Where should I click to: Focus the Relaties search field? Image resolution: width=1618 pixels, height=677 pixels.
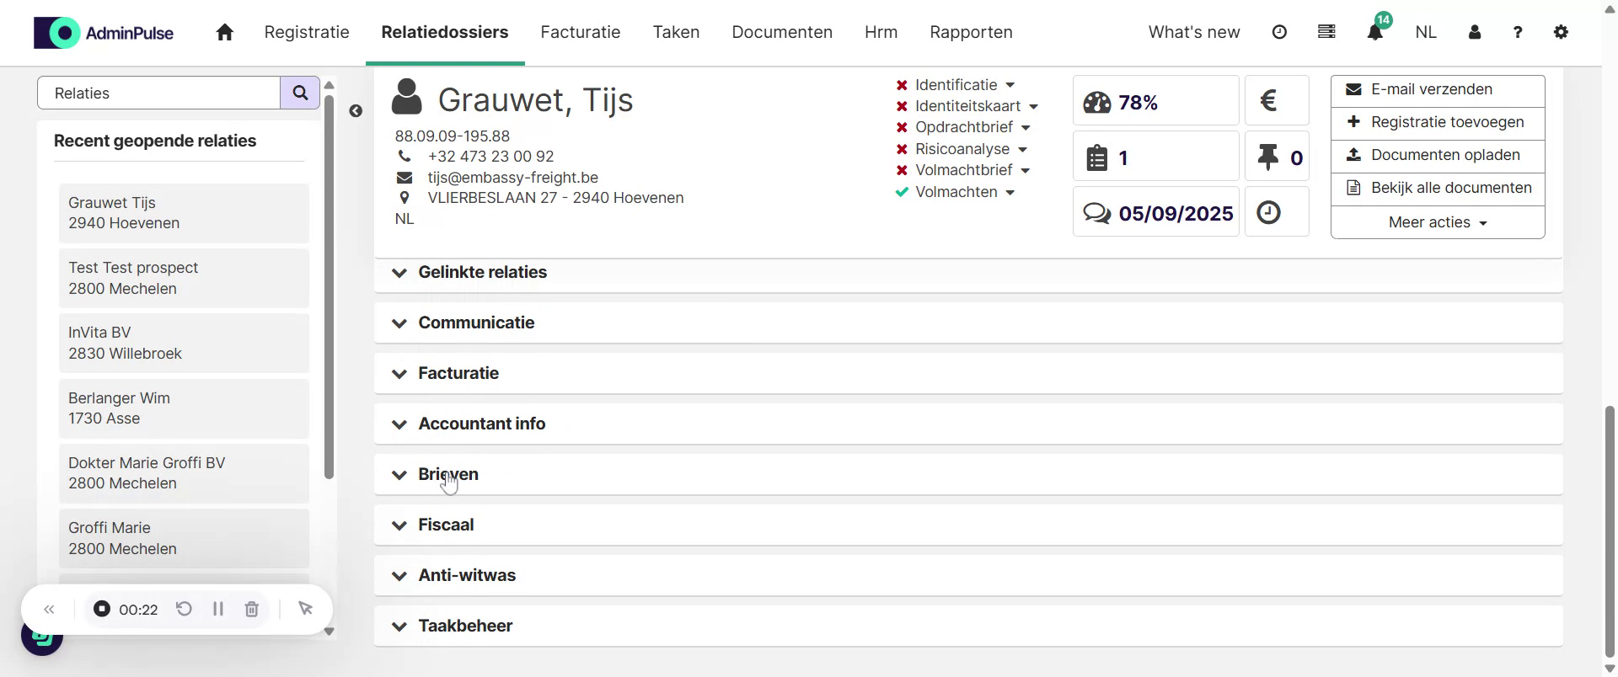tap(159, 93)
